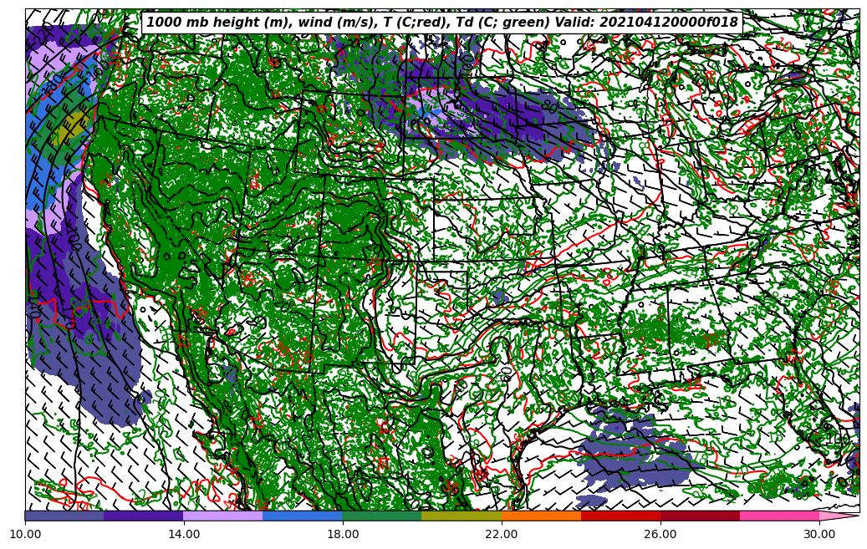Select the blue 16–18 colorbar segment
This screenshot has width=867, height=549.
click(303, 516)
